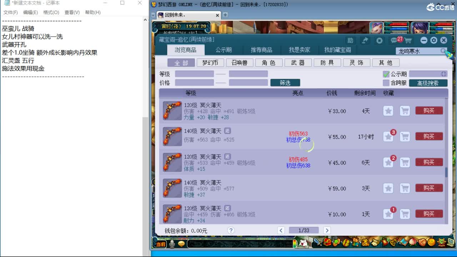Screen dimensions: 457x257
Task: Enable the 含跨服 checkbox
Action: pos(386,83)
